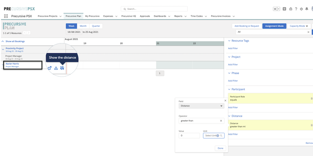Click the download icon in Xavier Harris row
This screenshot has width=313, height=156.
(x=56, y=68)
